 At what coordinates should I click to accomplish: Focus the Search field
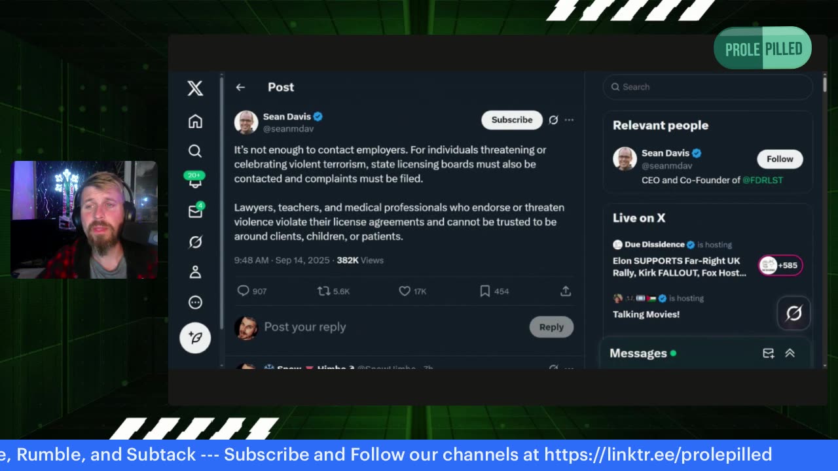click(x=708, y=86)
